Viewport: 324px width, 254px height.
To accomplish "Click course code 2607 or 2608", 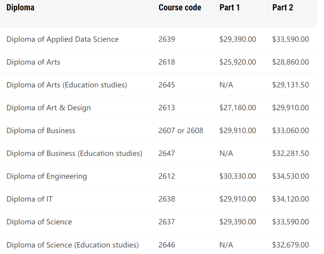I will point(181,131).
